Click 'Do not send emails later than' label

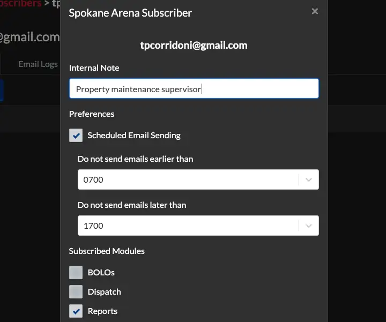(x=132, y=205)
